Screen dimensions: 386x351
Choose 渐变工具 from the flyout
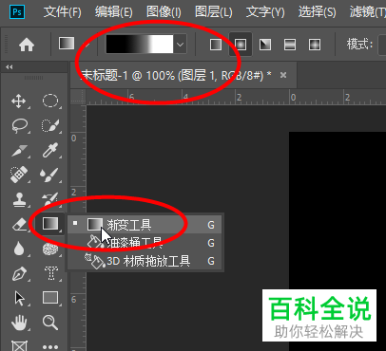coord(145,225)
